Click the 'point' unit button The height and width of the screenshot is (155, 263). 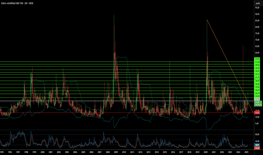point(257,3)
